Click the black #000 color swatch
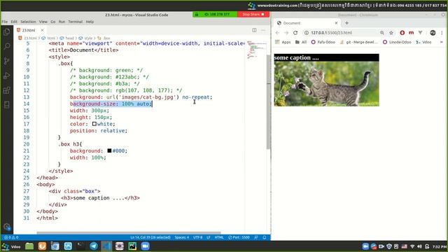448x252 pixels. click(x=109, y=150)
